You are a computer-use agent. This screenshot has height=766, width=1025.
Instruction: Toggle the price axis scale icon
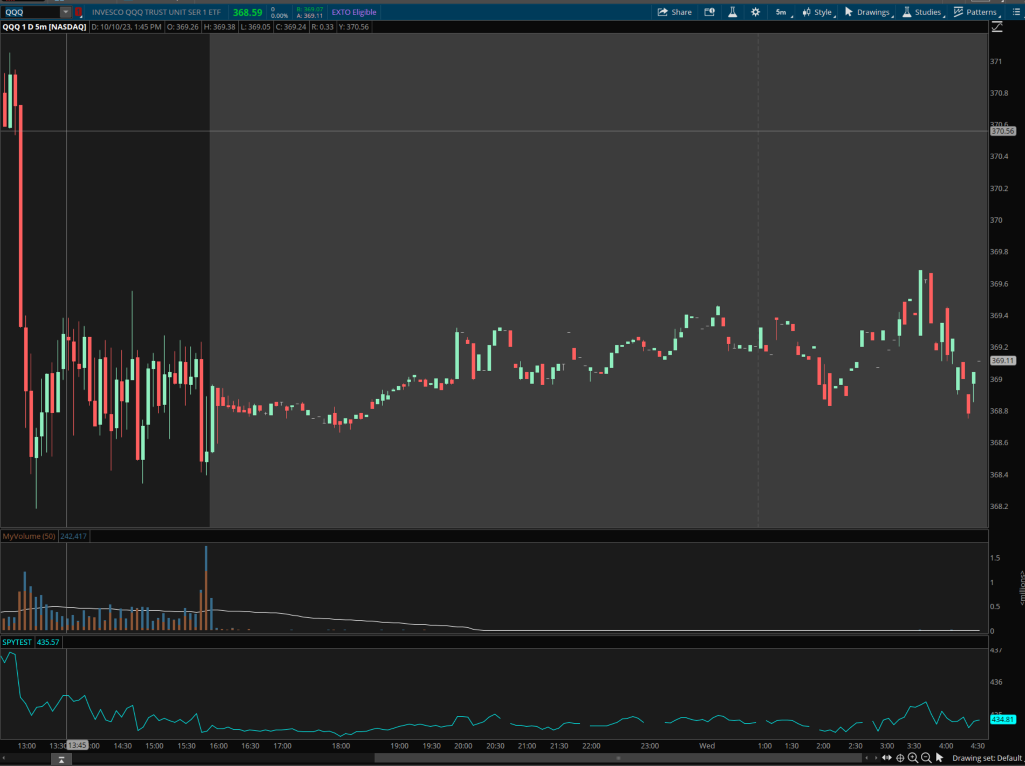[997, 27]
